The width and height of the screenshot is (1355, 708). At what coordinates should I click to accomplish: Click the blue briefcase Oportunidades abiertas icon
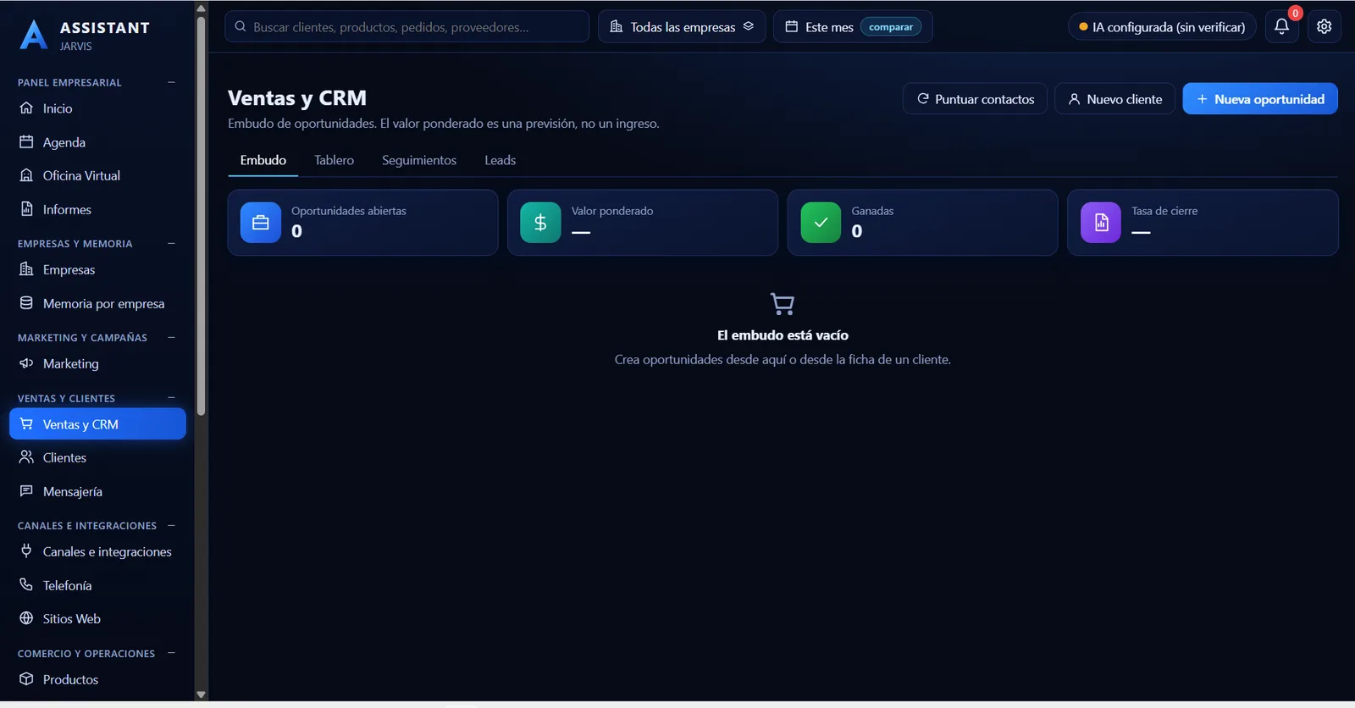[x=261, y=223]
